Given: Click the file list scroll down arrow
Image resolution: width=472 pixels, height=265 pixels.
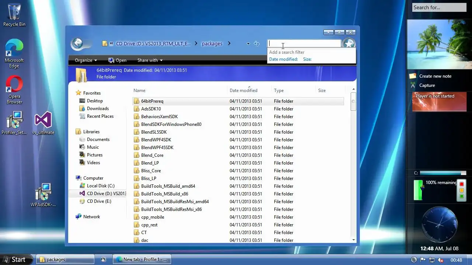Looking at the screenshot, I should click(x=354, y=240).
